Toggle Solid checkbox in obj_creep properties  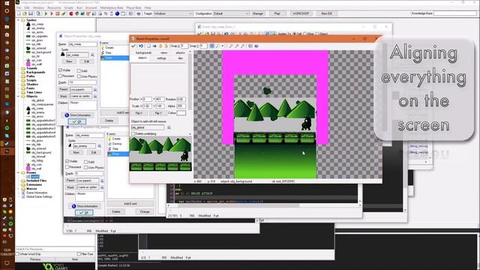point(79,70)
